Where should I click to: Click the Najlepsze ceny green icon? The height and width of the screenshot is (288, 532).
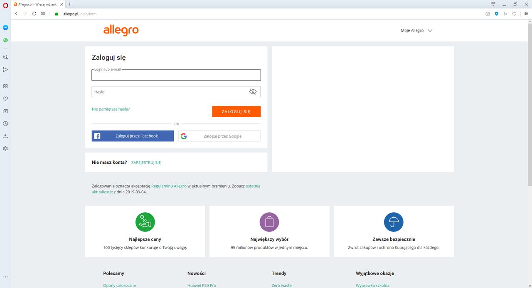click(x=145, y=222)
